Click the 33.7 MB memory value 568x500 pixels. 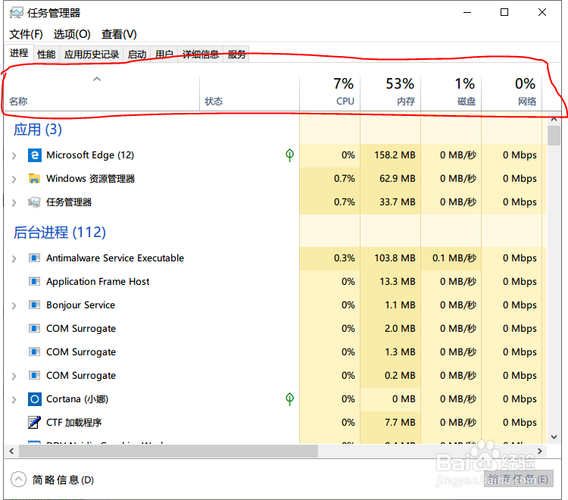click(x=397, y=202)
